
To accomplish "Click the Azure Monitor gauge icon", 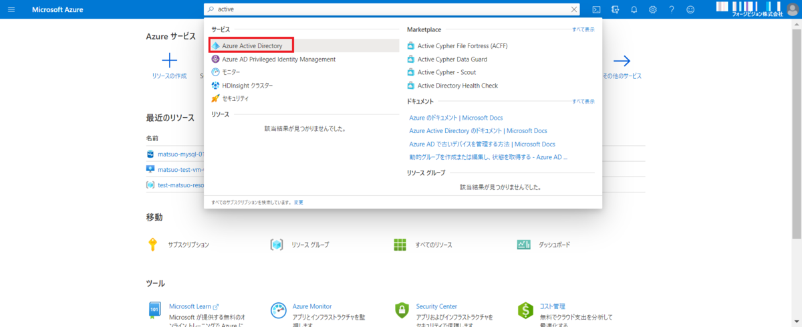I will click(279, 311).
